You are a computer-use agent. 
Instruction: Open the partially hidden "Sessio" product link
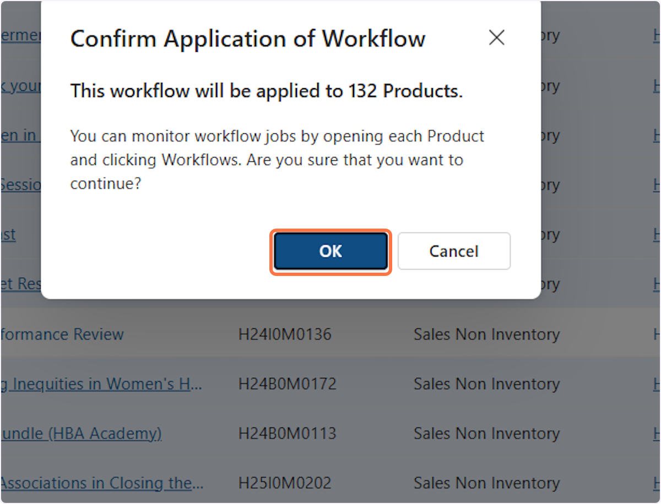tap(21, 185)
